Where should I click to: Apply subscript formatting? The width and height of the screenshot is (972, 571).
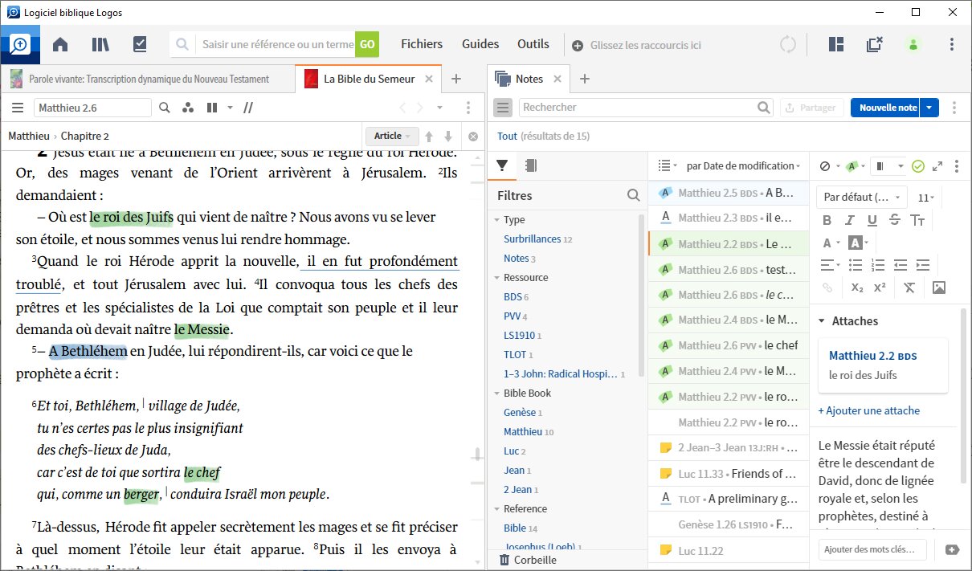[857, 288]
